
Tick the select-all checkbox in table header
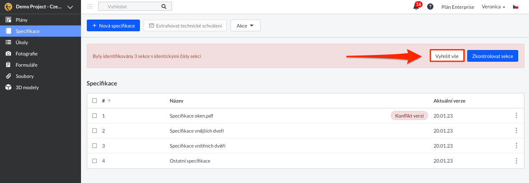click(x=94, y=101)
